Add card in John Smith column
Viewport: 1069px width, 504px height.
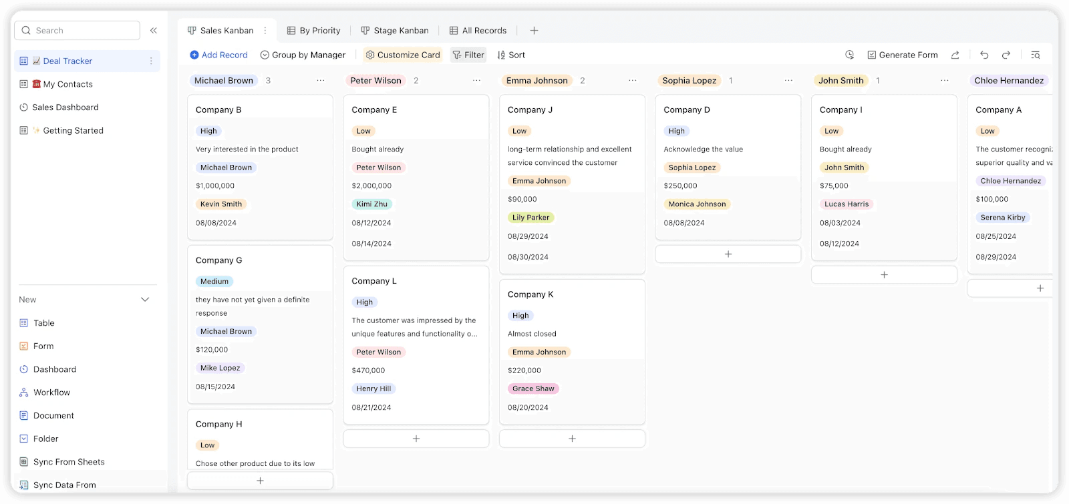[x=884, y=275]
